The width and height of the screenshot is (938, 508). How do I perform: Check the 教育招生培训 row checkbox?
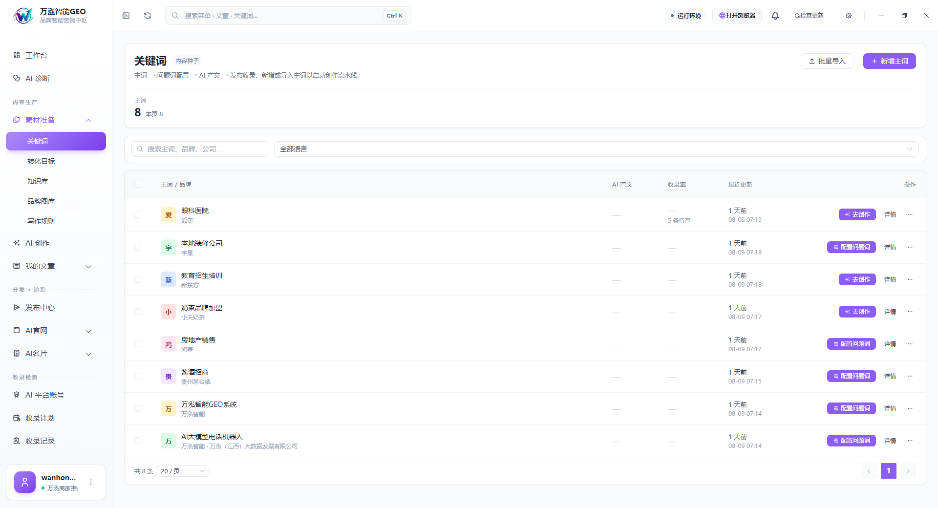138,279
